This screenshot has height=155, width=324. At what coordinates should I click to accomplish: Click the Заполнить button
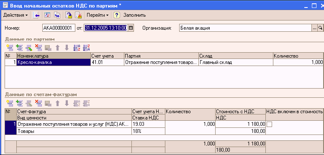134,15
